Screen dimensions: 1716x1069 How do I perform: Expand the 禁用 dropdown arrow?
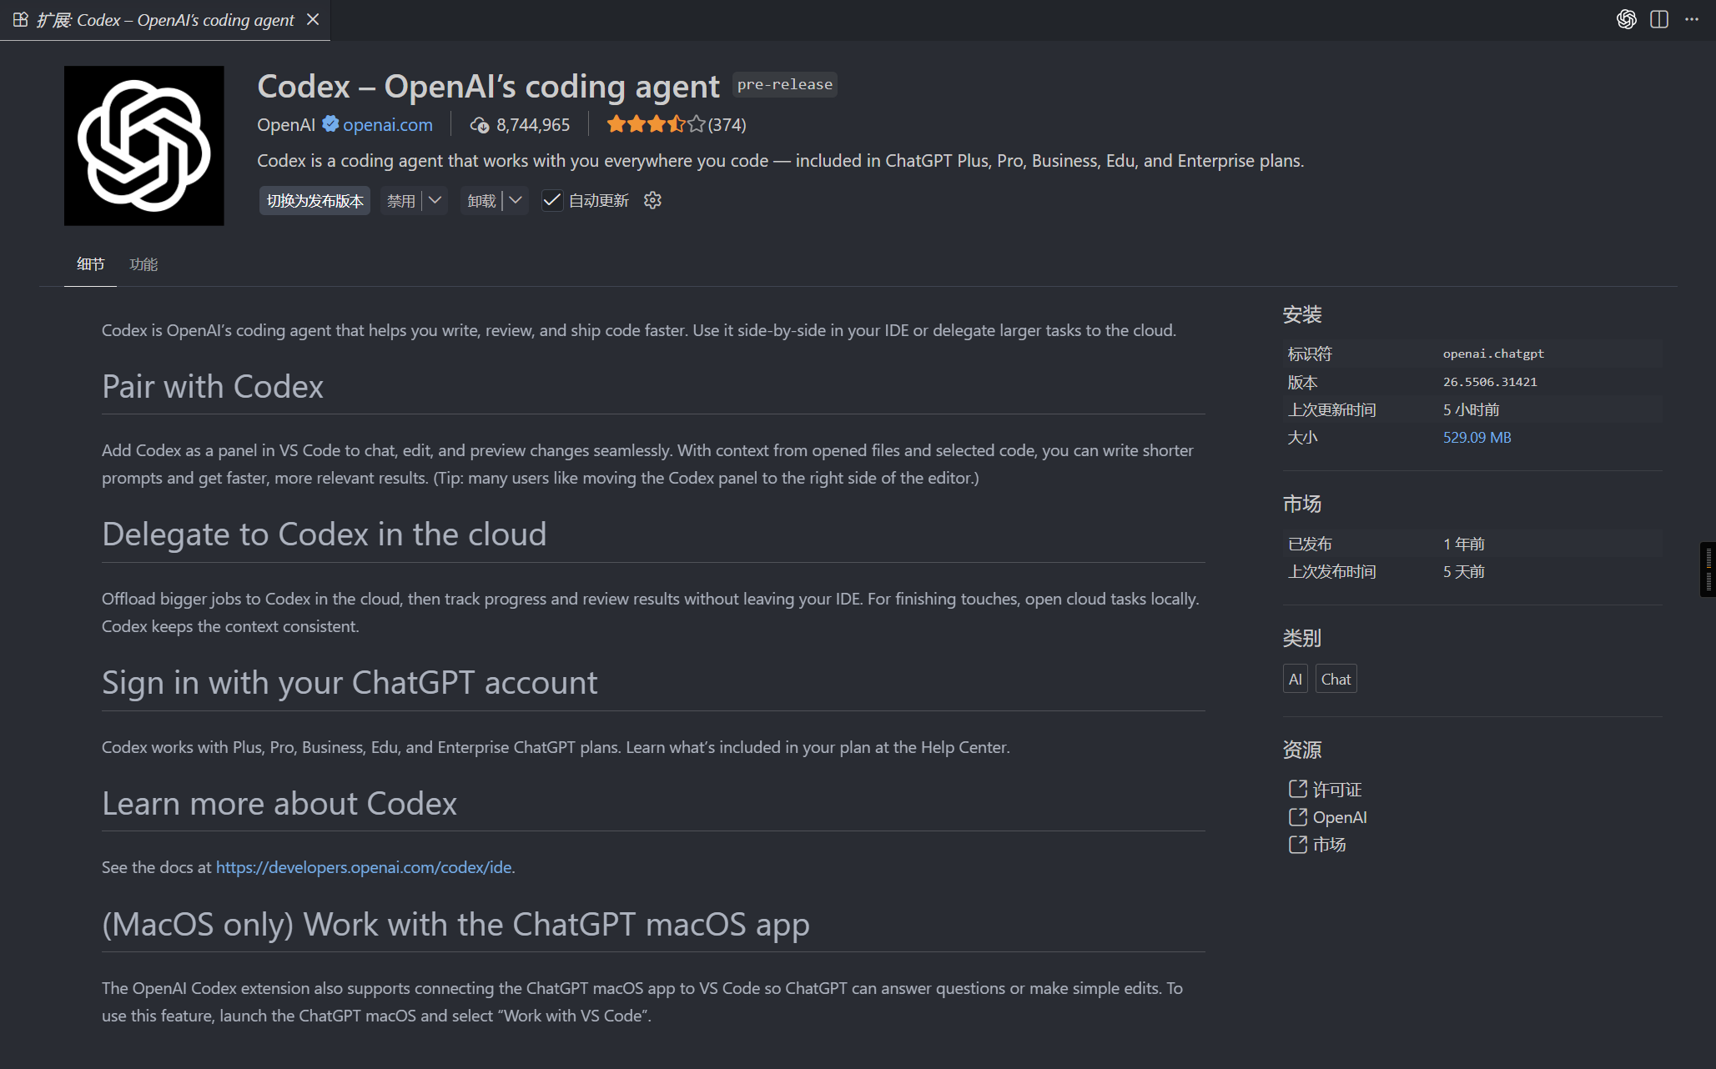[435, 200]
